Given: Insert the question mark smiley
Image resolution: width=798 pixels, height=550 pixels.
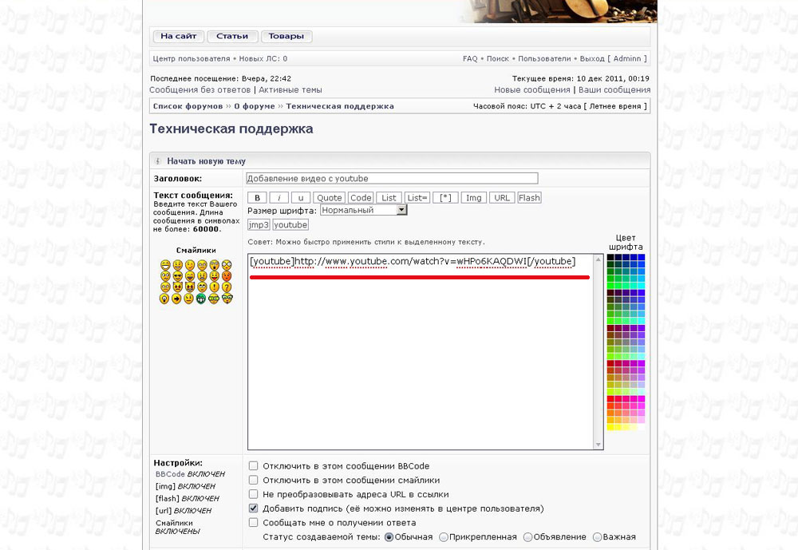Looking at the screenshot, I should pyautogui.click(x=227, y=287).
